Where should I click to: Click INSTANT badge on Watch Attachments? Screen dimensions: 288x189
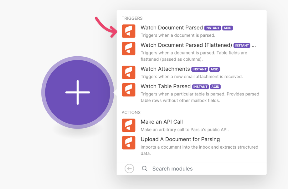click(200, 69)
